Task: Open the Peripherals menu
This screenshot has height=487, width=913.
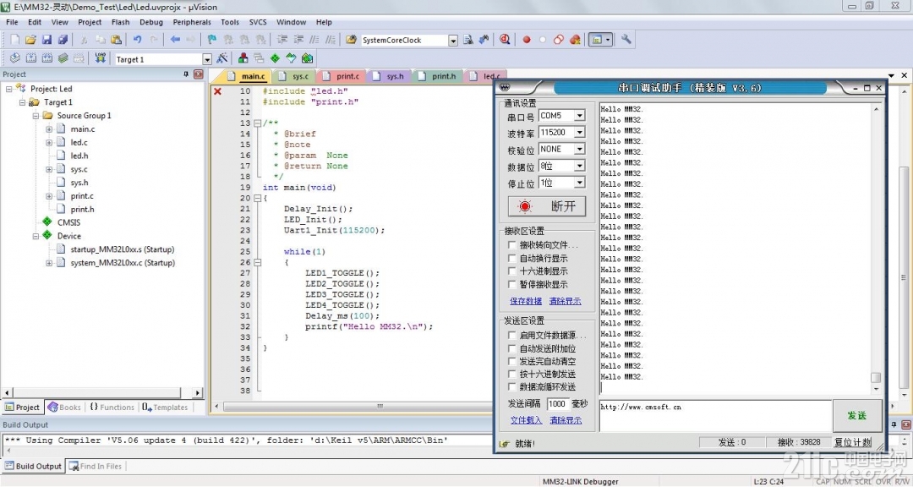Action: click(x=192, y=22)
